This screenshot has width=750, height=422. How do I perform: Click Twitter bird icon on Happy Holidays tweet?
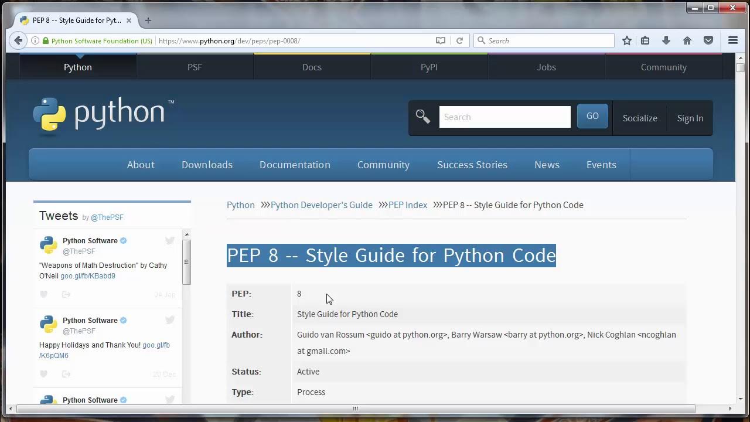(x=170, y=320)
